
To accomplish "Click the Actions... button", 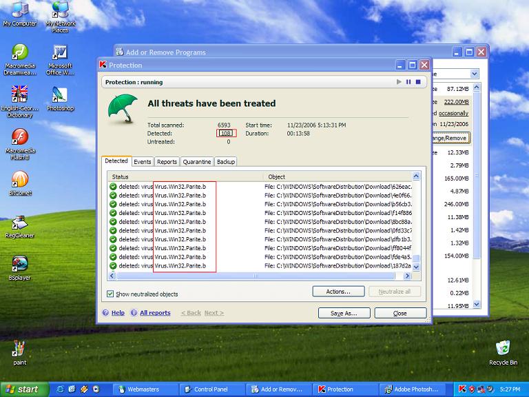I will tap(338, 292).
